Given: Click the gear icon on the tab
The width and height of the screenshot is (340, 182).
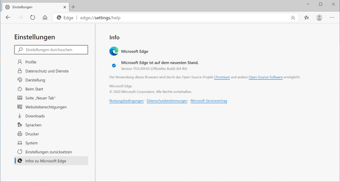Looking at the screenshot, I should (x=7, y=7).
